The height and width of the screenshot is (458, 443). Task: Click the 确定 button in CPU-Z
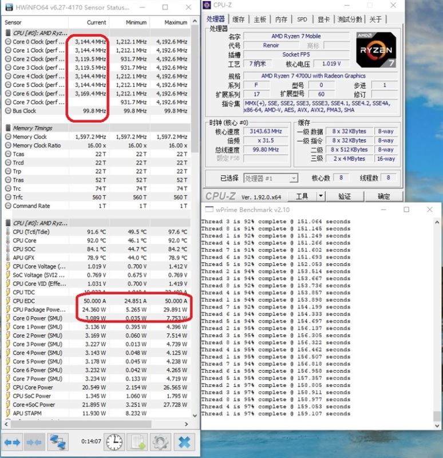click(383, 196)
